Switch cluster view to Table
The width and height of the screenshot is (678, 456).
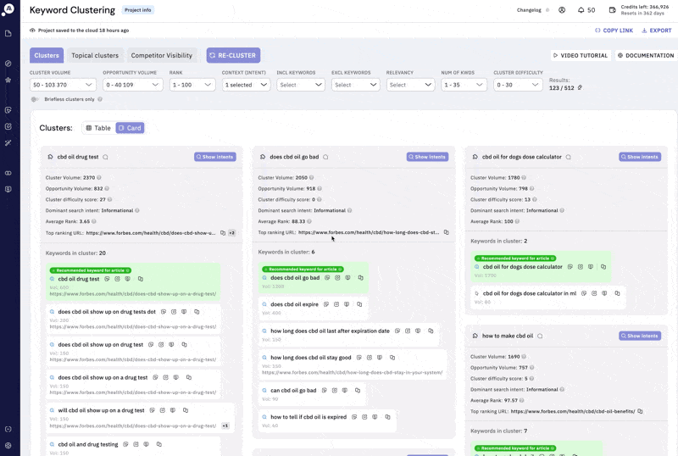pyautogui.click(x=98, y=128)
